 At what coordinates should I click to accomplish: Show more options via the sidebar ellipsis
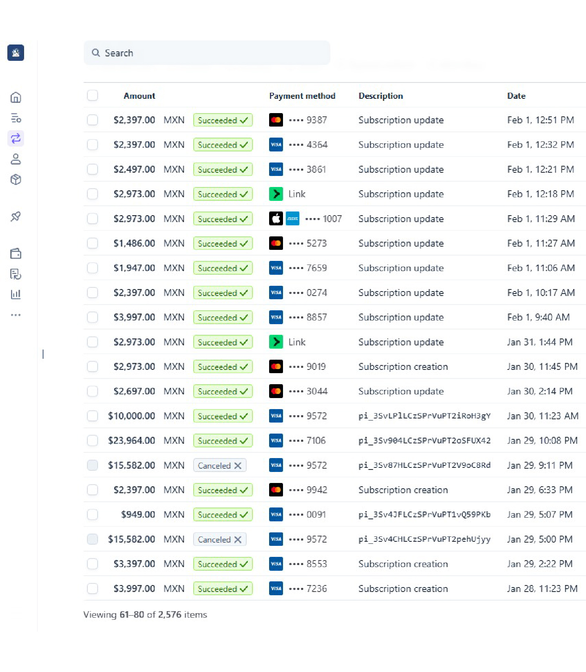click(x=16, y=315)
